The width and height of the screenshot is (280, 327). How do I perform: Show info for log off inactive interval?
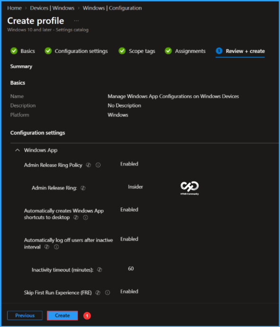coord(56,247)
